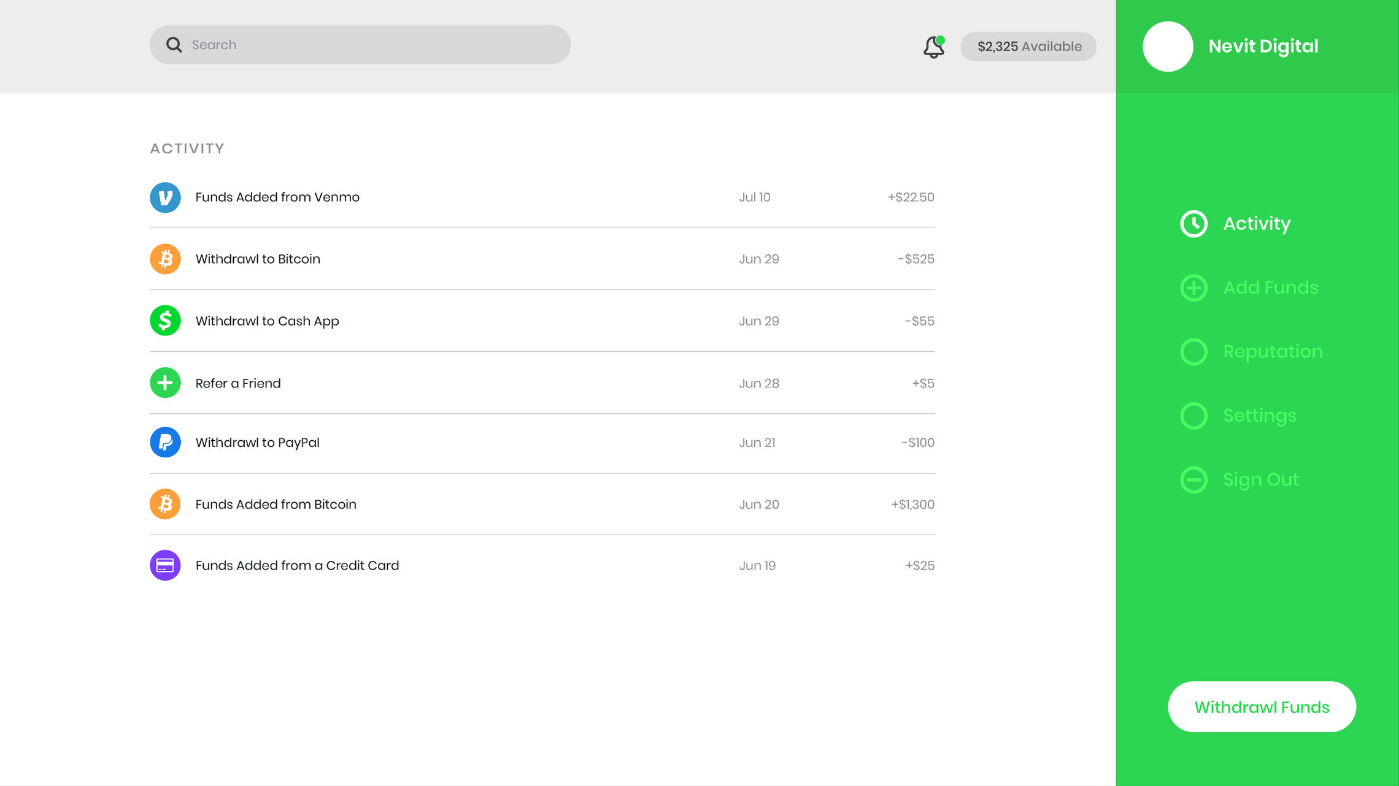This screenshot has width=1399, height=786.
Task: Sign Out from the sidebar
Action: (x=1260, y=479)
